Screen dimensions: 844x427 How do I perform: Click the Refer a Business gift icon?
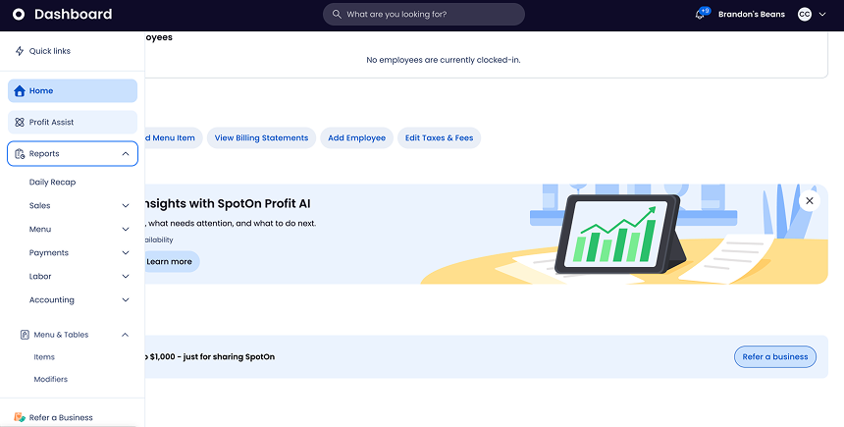point(20,417)
